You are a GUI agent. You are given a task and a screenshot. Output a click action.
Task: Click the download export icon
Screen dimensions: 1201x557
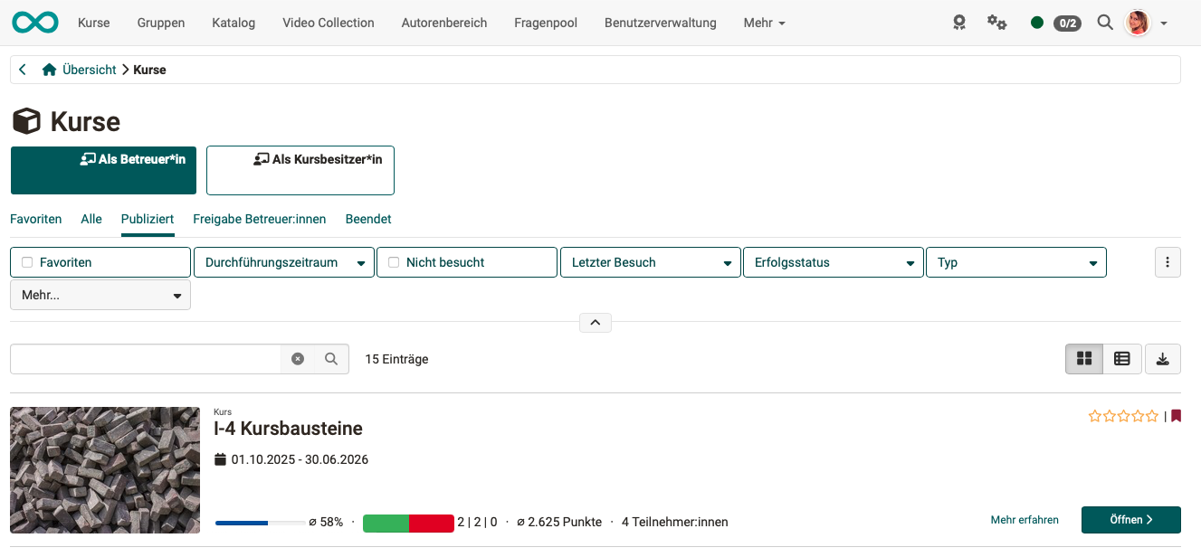pyautogui.click(x=1162, y=359)
